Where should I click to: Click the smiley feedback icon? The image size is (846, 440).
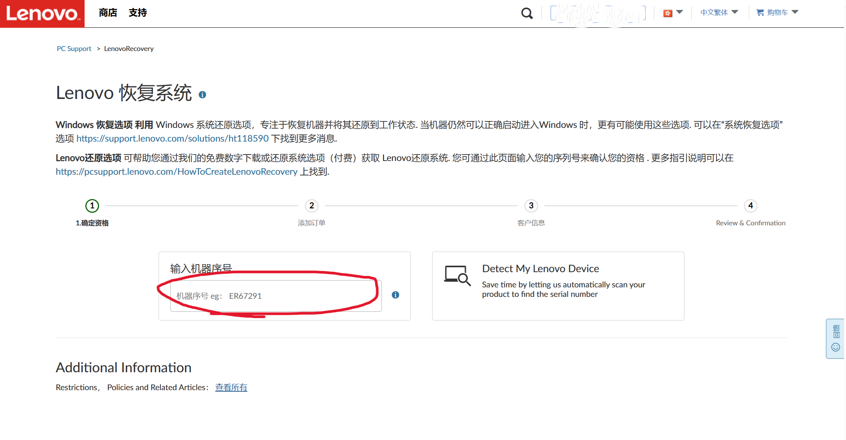835,347
